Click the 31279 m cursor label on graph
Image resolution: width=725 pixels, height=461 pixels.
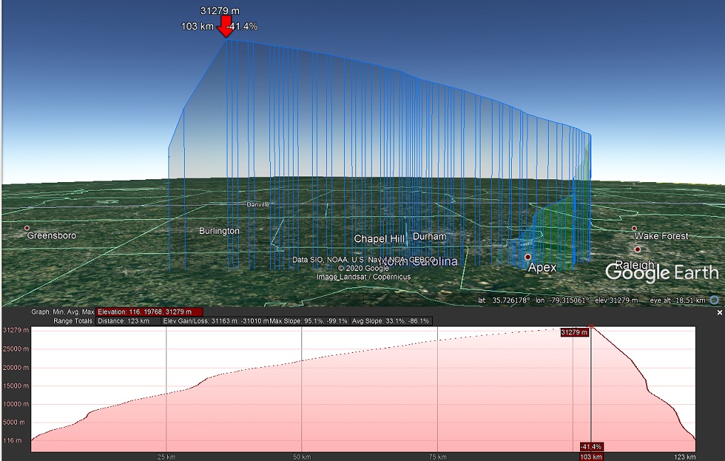pos(574,332)
